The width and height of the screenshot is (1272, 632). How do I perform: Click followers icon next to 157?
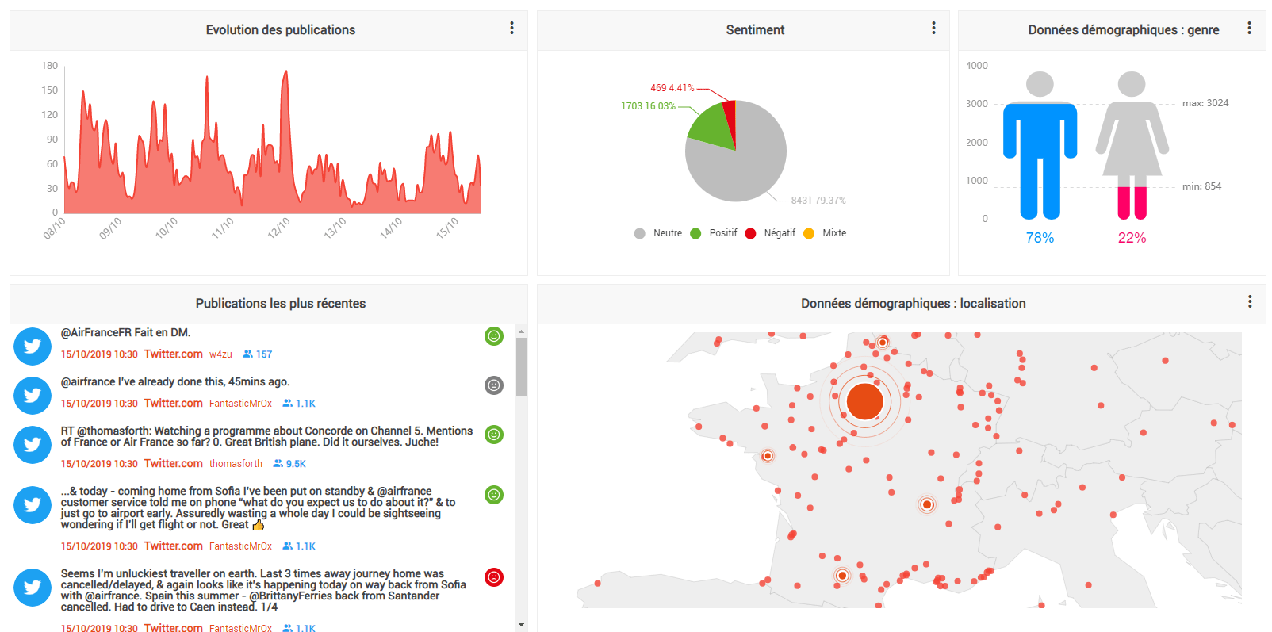click(x=247, y=354)
